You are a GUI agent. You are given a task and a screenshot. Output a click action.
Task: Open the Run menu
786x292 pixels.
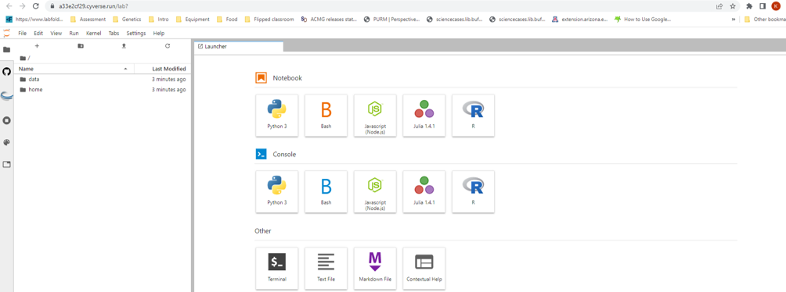[x=74, y=34]
